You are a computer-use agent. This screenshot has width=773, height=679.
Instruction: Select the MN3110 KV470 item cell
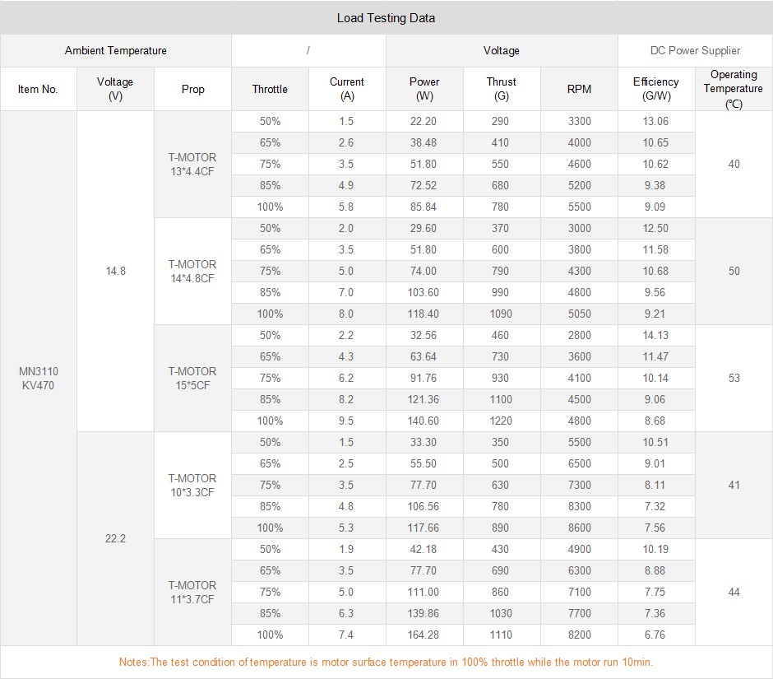pos(38,378)
